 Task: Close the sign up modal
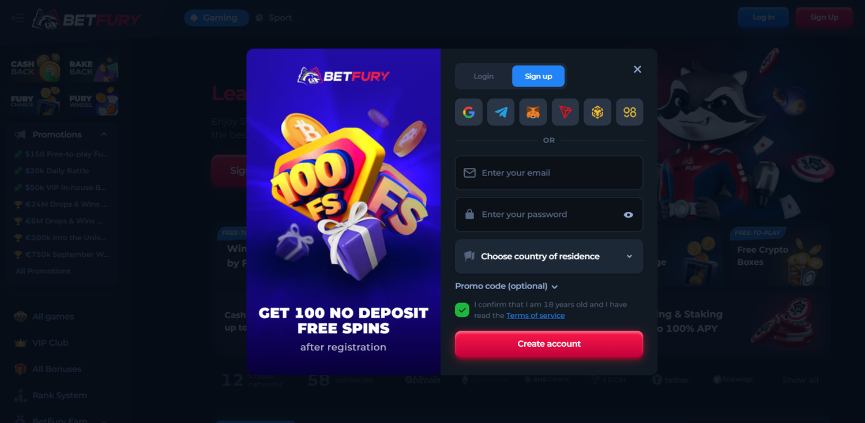[x=637, y=69]
